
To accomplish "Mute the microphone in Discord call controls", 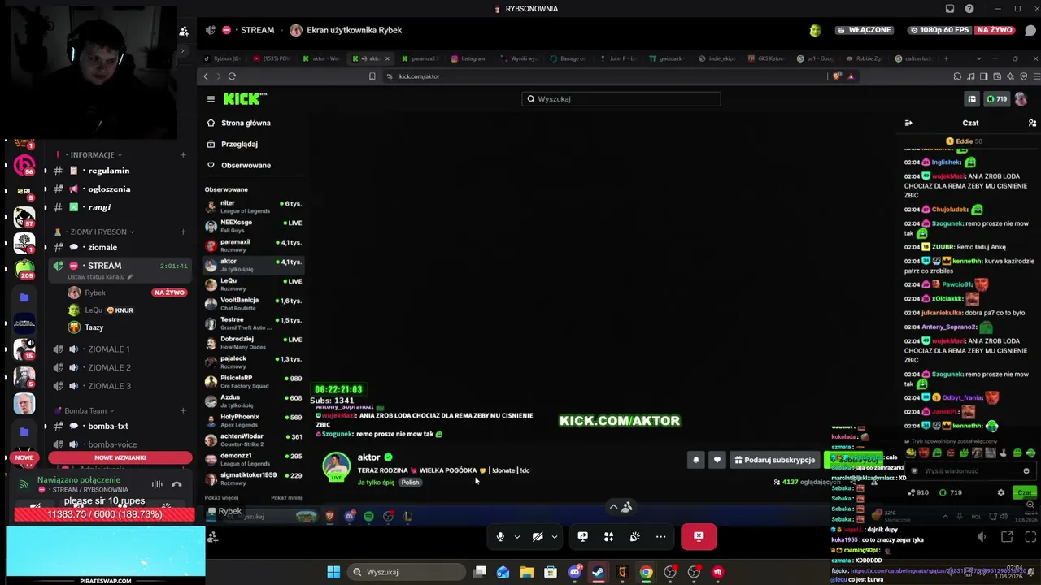I will (x=500, y=536).
